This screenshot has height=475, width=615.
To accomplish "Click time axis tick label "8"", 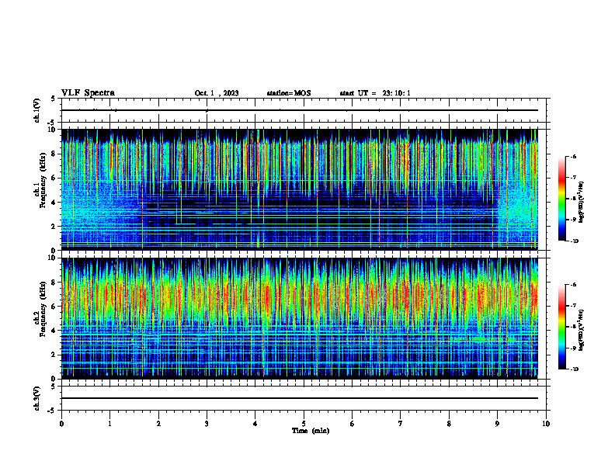I will (x=449, y=424).
